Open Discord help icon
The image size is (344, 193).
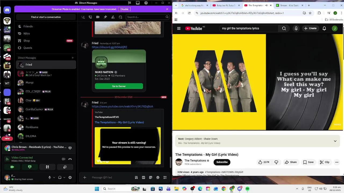[x=146, y=3]
